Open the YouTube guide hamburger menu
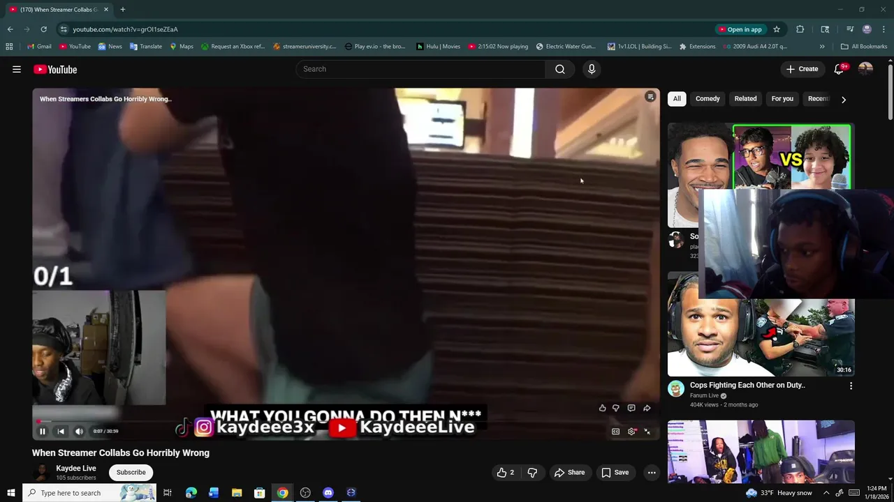This screenshot has height=502, width=894. 17,69
